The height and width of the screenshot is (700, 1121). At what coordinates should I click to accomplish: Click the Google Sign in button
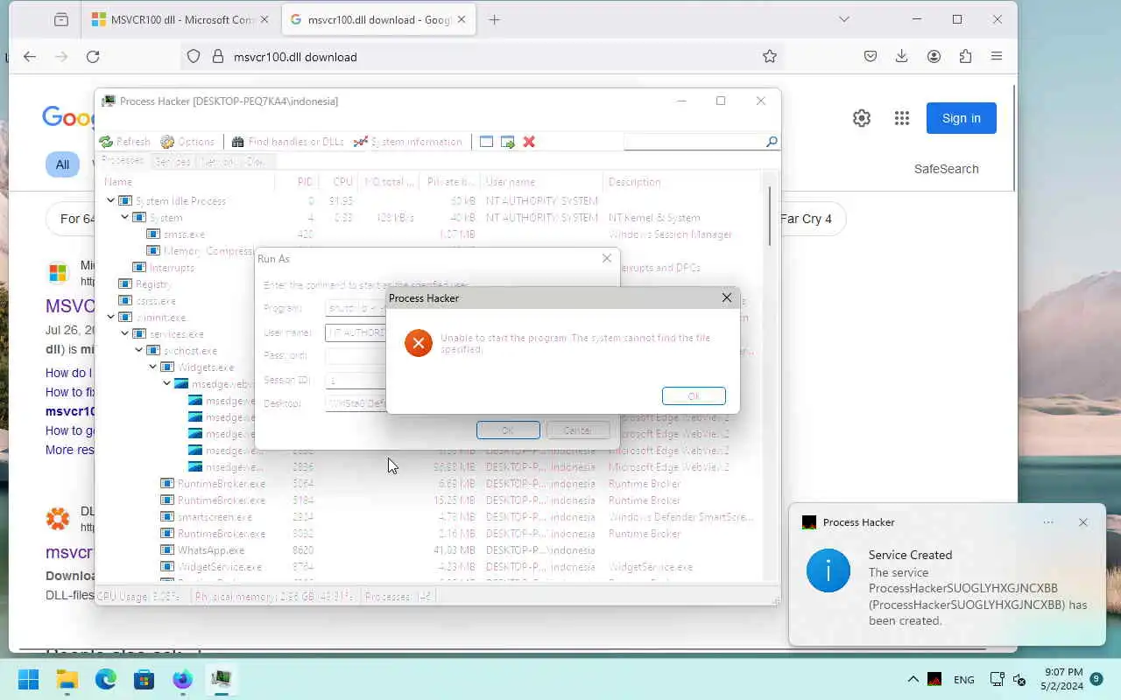[962, 118]
